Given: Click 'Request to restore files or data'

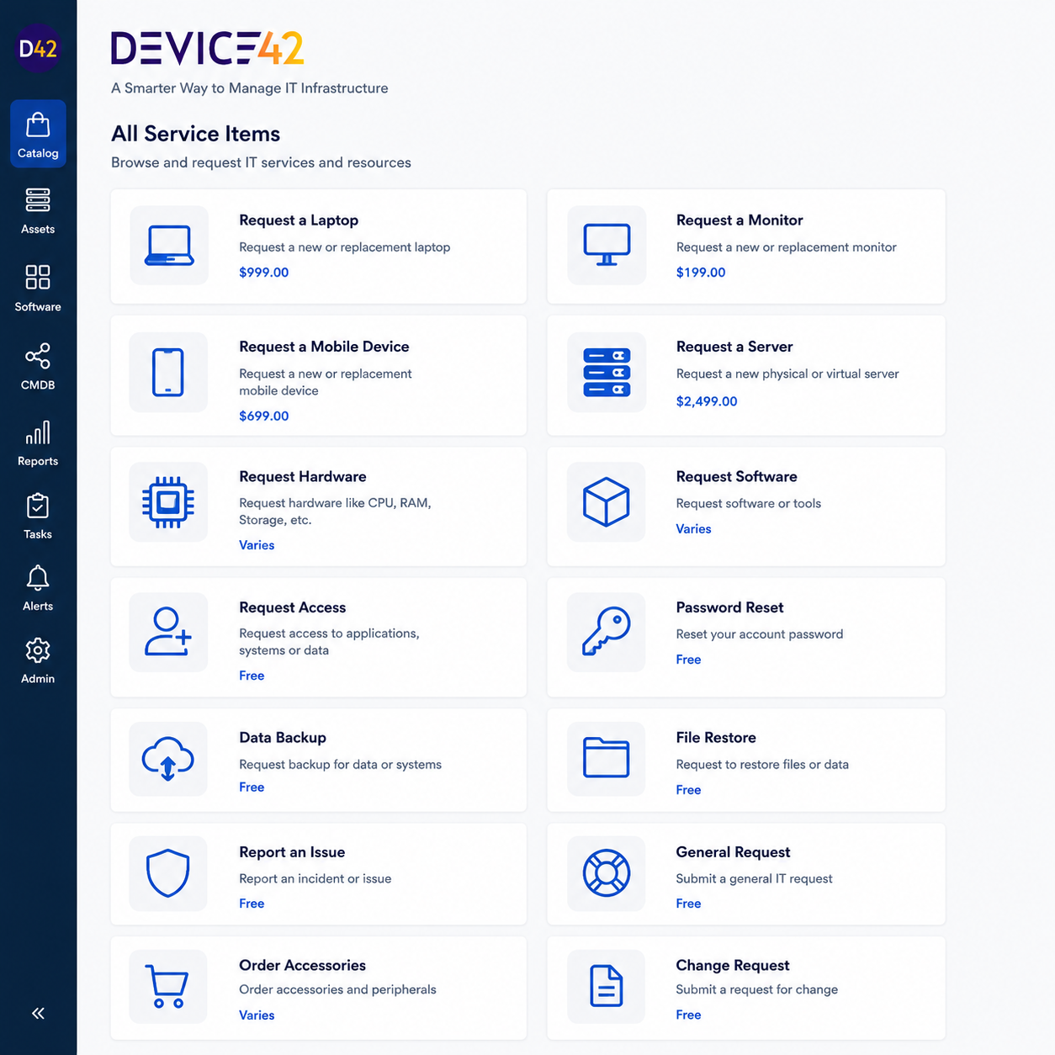Looking at the screenshot, I should tap(762, 765).
